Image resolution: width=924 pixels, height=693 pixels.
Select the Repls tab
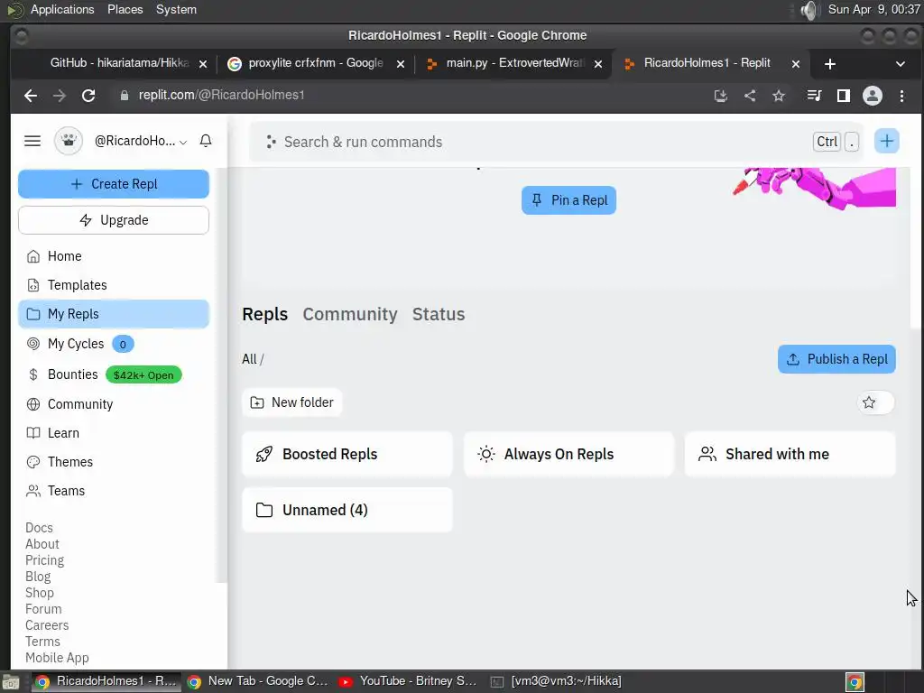[x=264, y=314]
